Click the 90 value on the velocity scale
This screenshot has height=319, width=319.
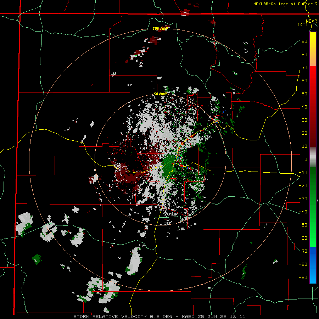(x=304, y=41)
